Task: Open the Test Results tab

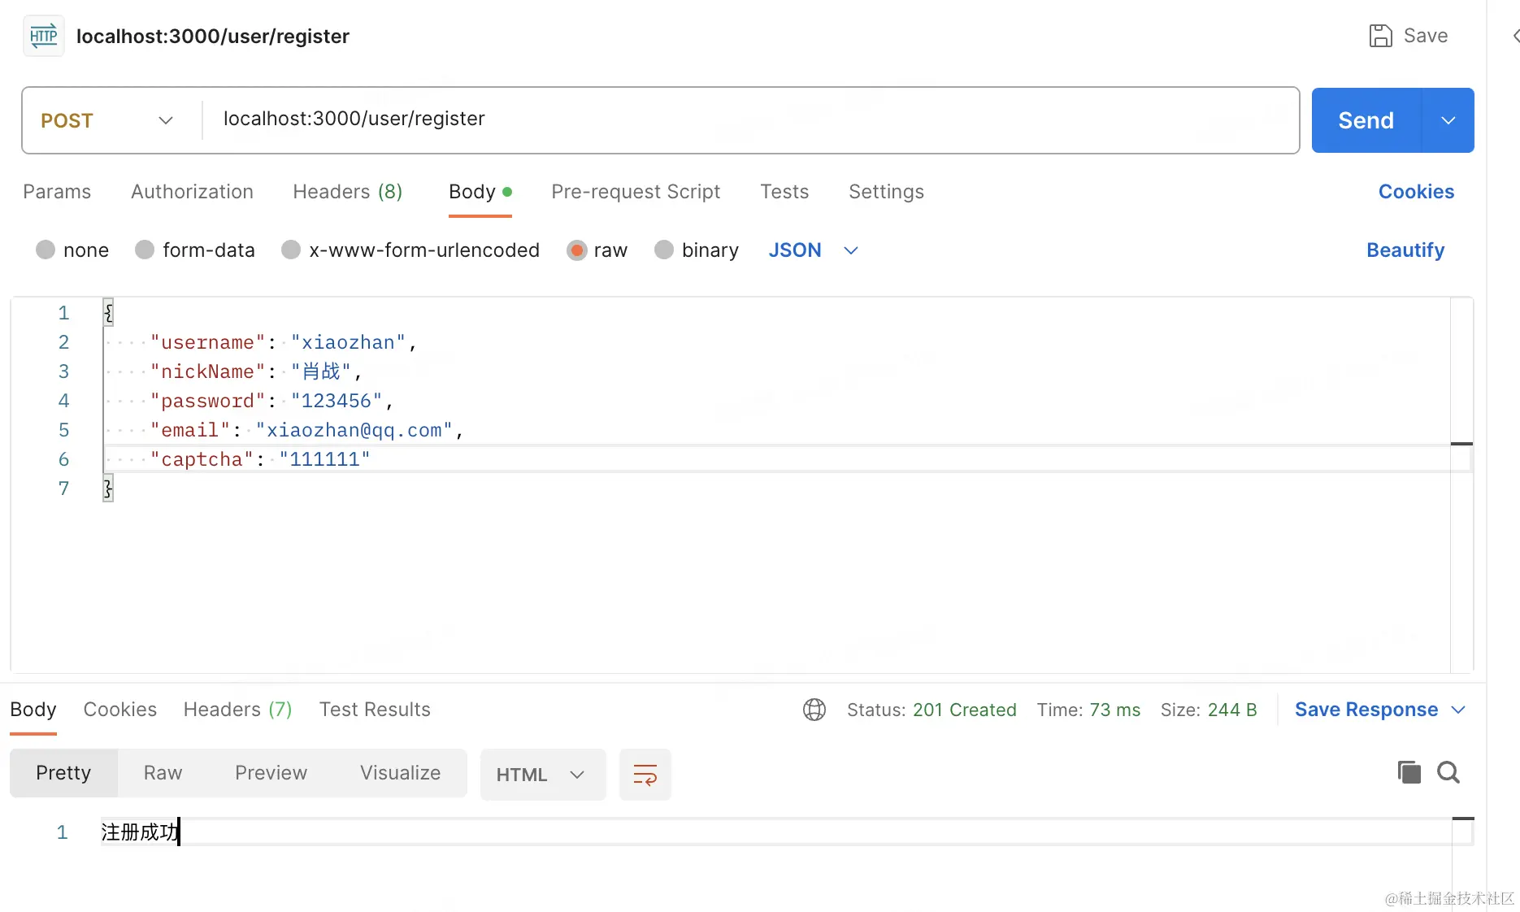Action: point(375,710)
